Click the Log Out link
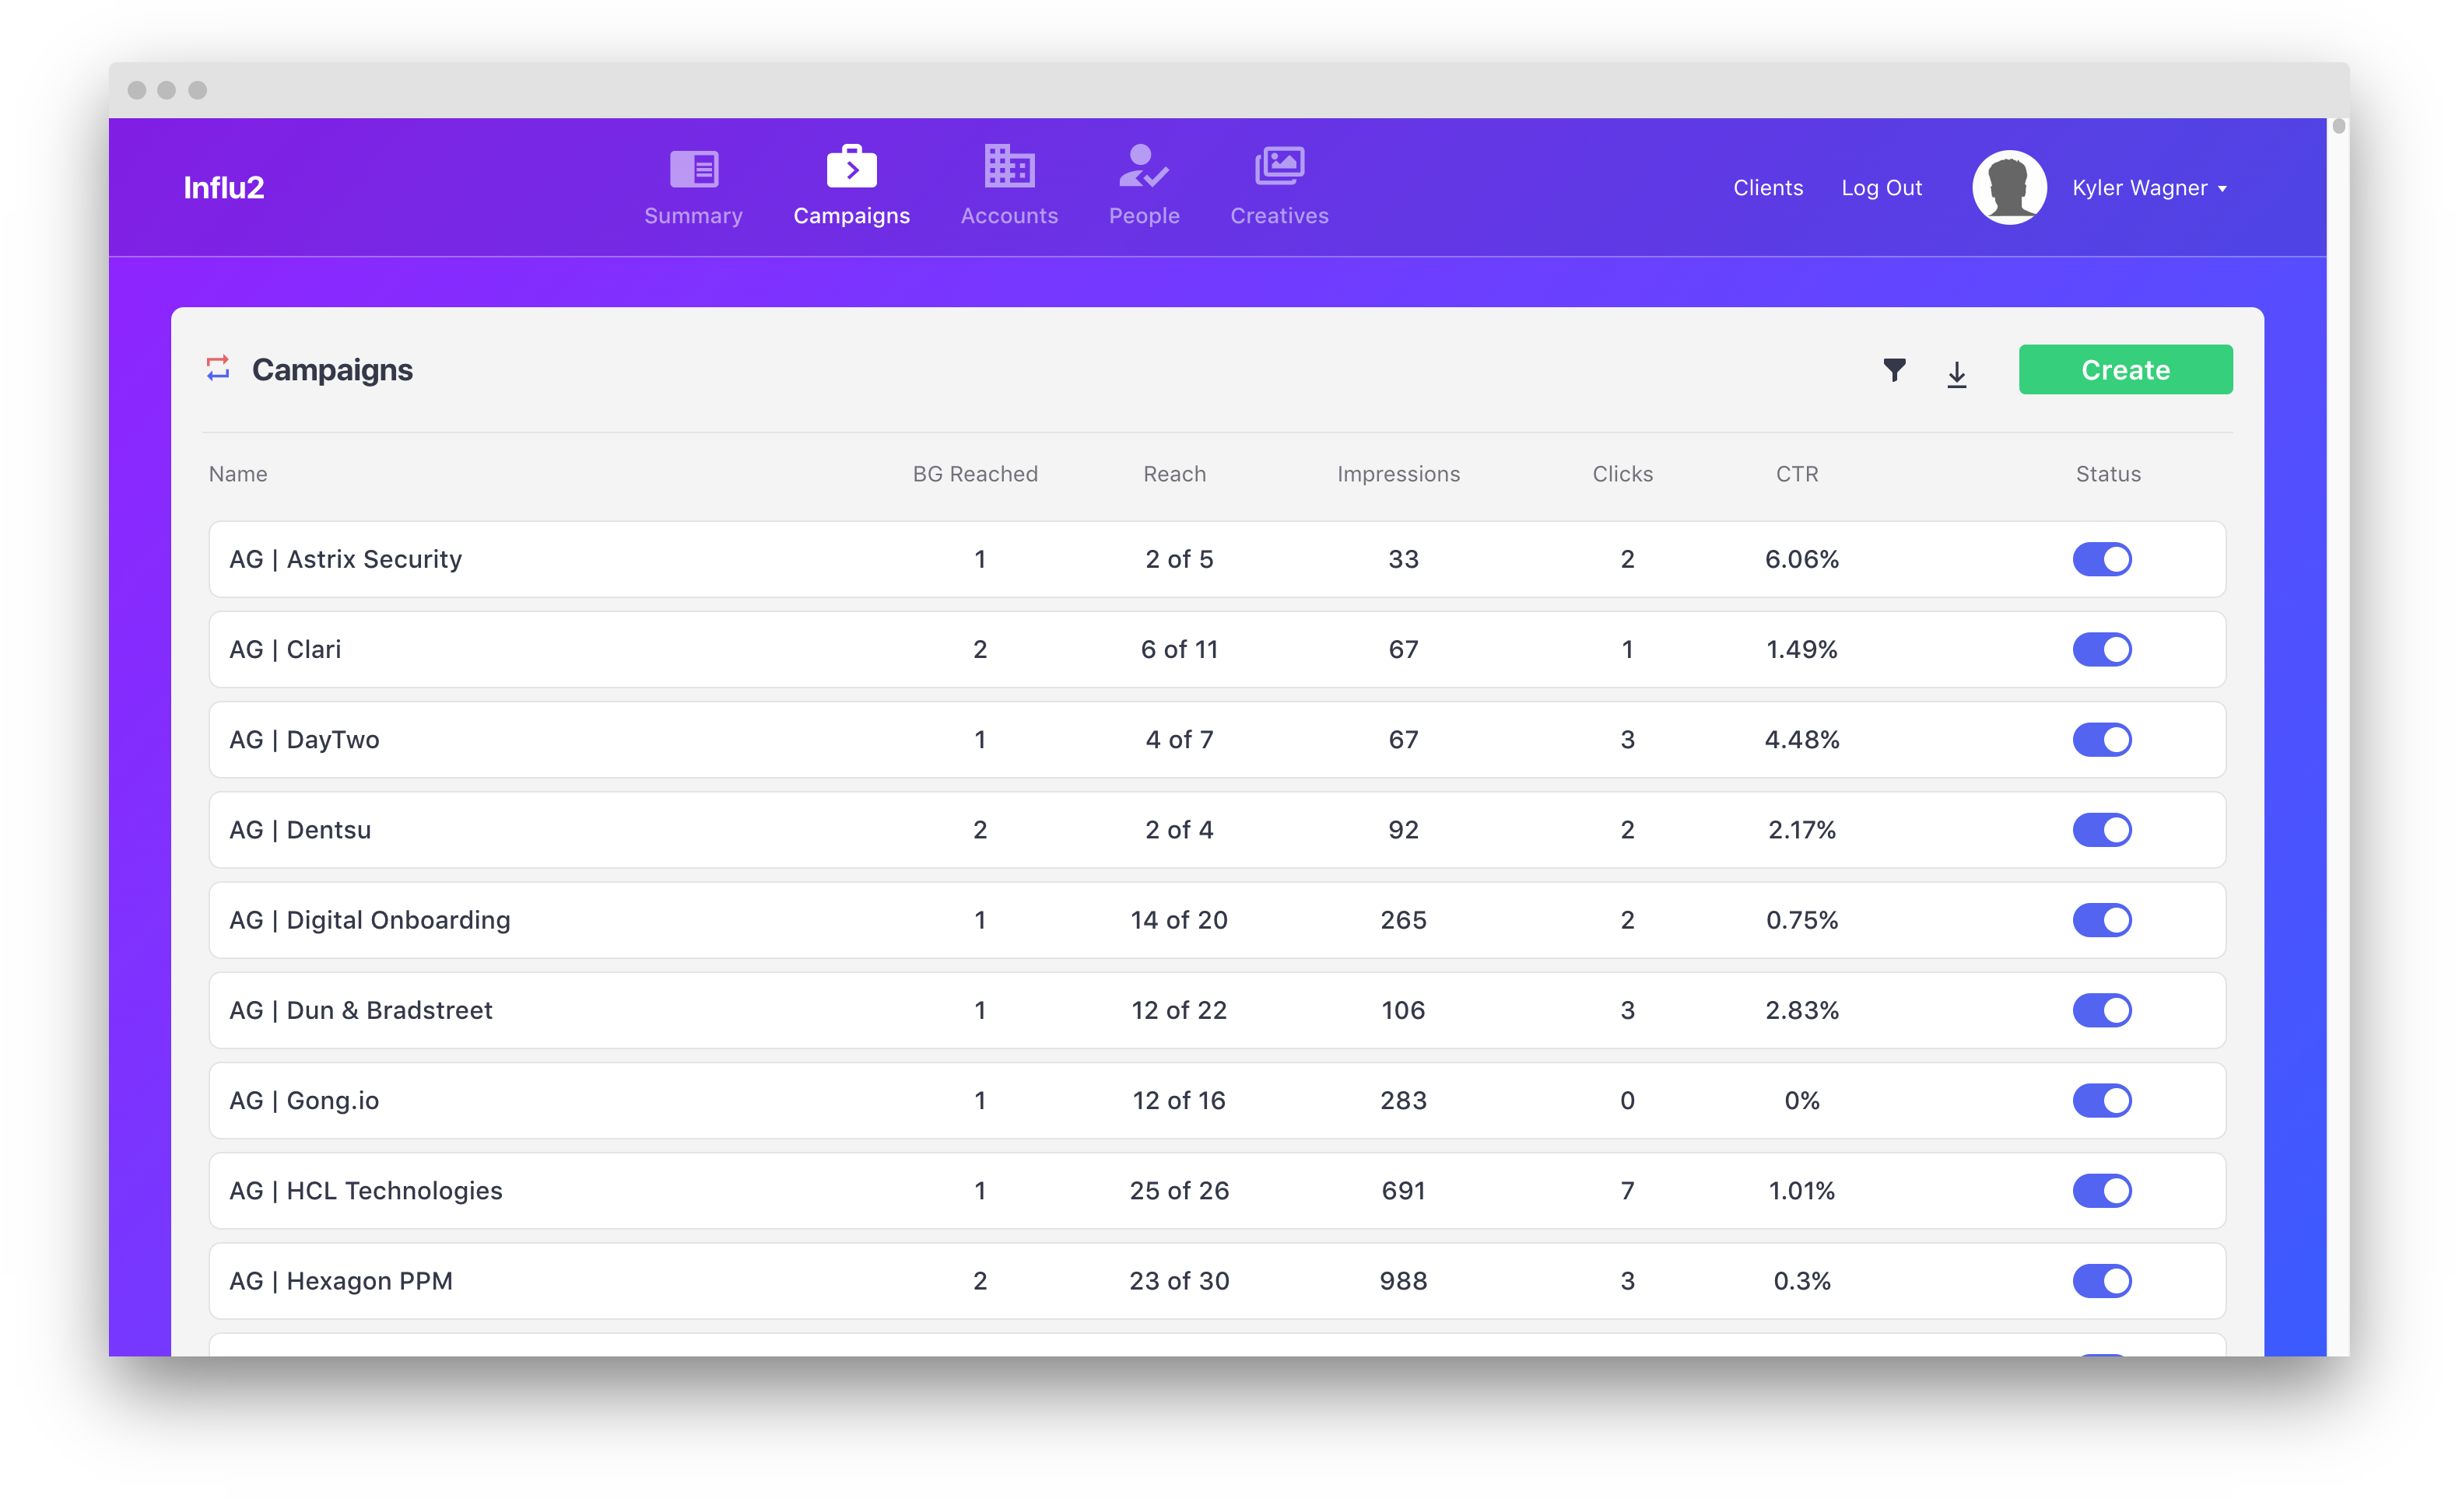The height and width of the screenshot is (1512, 2459). pyautogui.click(x=1881, y=188)
